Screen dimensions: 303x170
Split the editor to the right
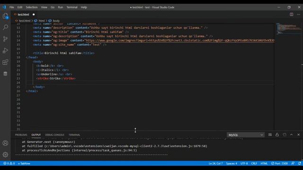(x=291, y=15)
